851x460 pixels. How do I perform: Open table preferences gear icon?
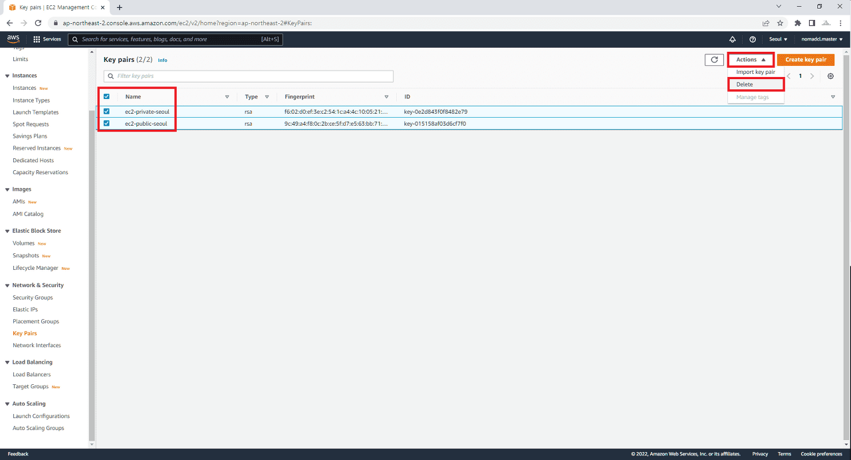(x=830, y=76)
